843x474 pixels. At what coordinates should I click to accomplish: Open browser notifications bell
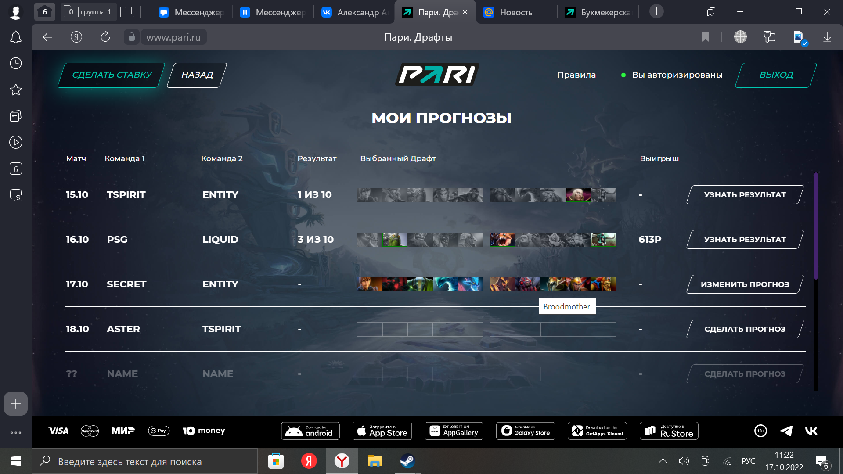point(16,37)
